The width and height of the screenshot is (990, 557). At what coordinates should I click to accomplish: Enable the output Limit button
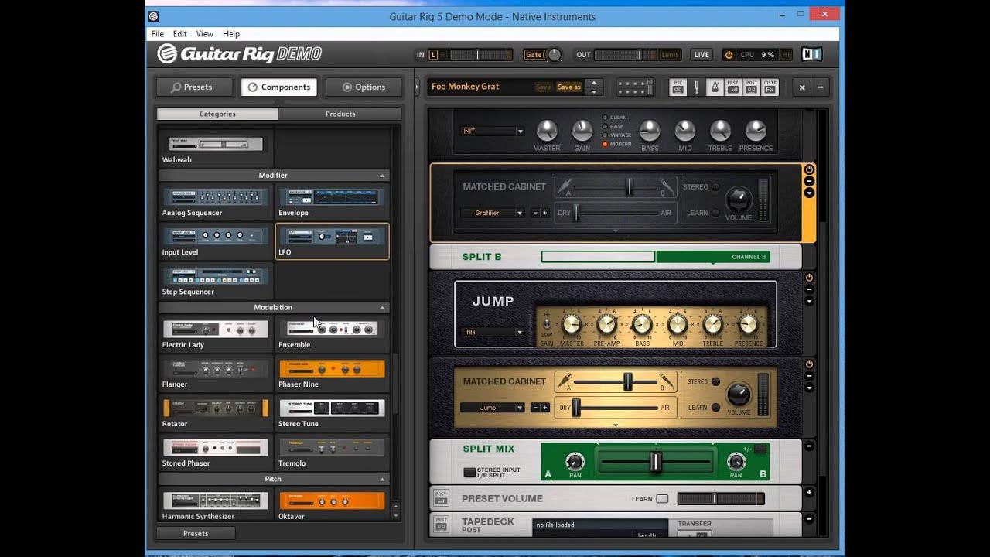(x=670, y=55)
